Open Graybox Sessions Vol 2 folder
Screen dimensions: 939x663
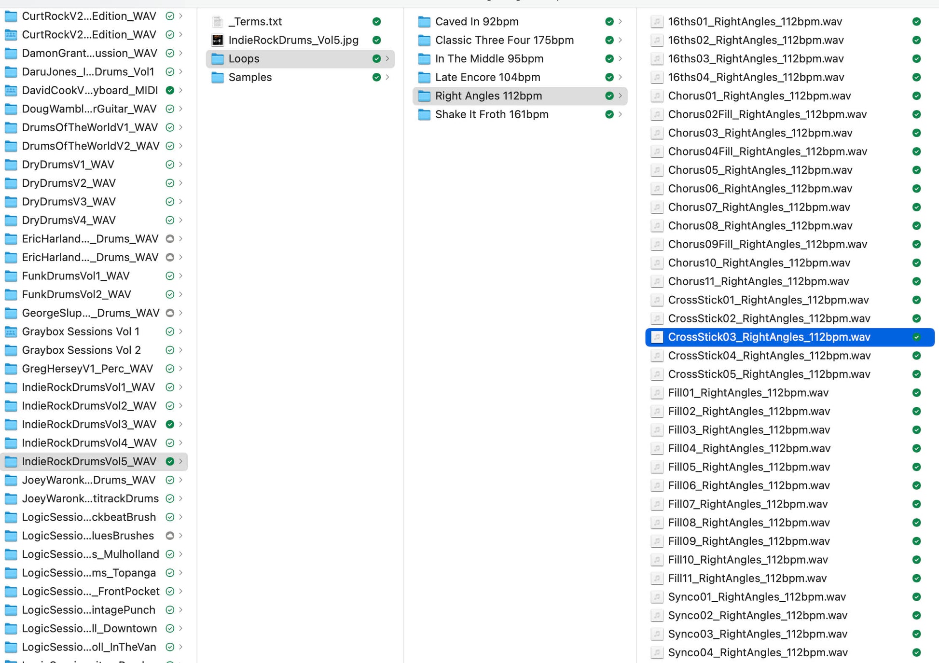81,350
